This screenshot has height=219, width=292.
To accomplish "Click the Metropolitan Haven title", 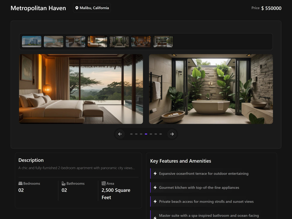I will pos(38,8).
